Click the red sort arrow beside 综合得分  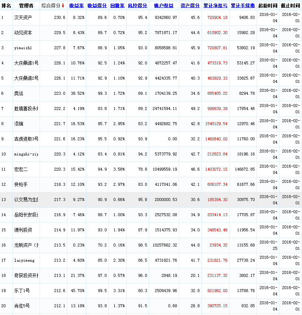[63, 6]
